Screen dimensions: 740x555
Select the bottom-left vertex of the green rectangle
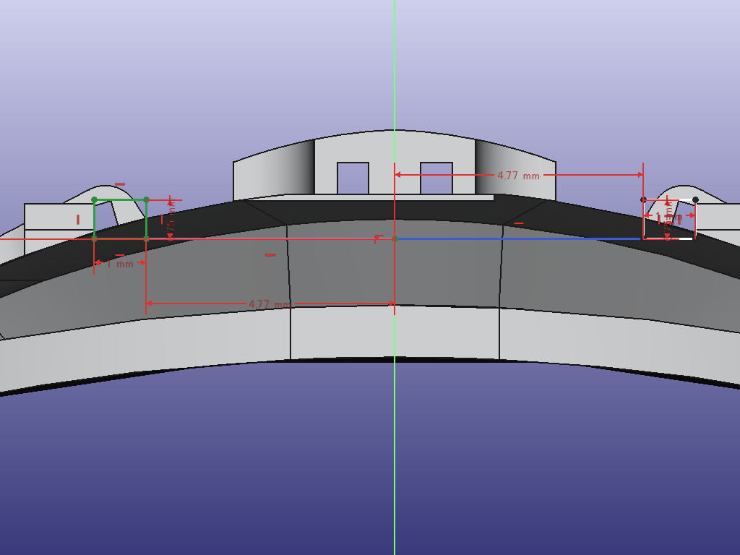[94, 238]
